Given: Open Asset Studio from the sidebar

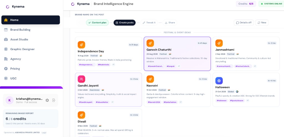Looking at the screenshot, I should 31,39.
